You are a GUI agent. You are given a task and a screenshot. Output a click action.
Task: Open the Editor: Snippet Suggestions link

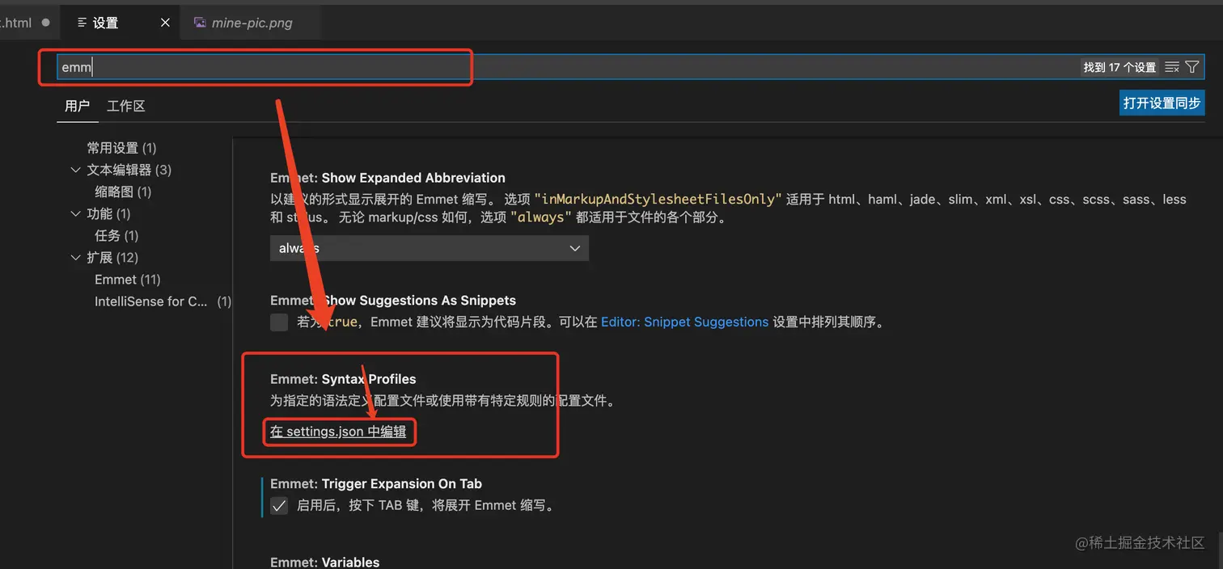pyautogui.click(x=684, y=322)
